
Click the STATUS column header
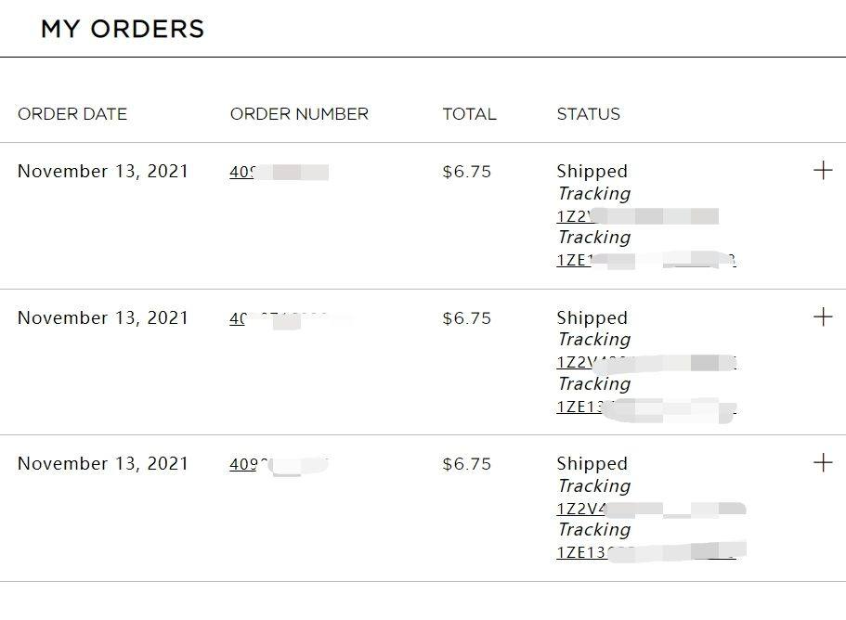pyautogui.click(x=589, y=114)
